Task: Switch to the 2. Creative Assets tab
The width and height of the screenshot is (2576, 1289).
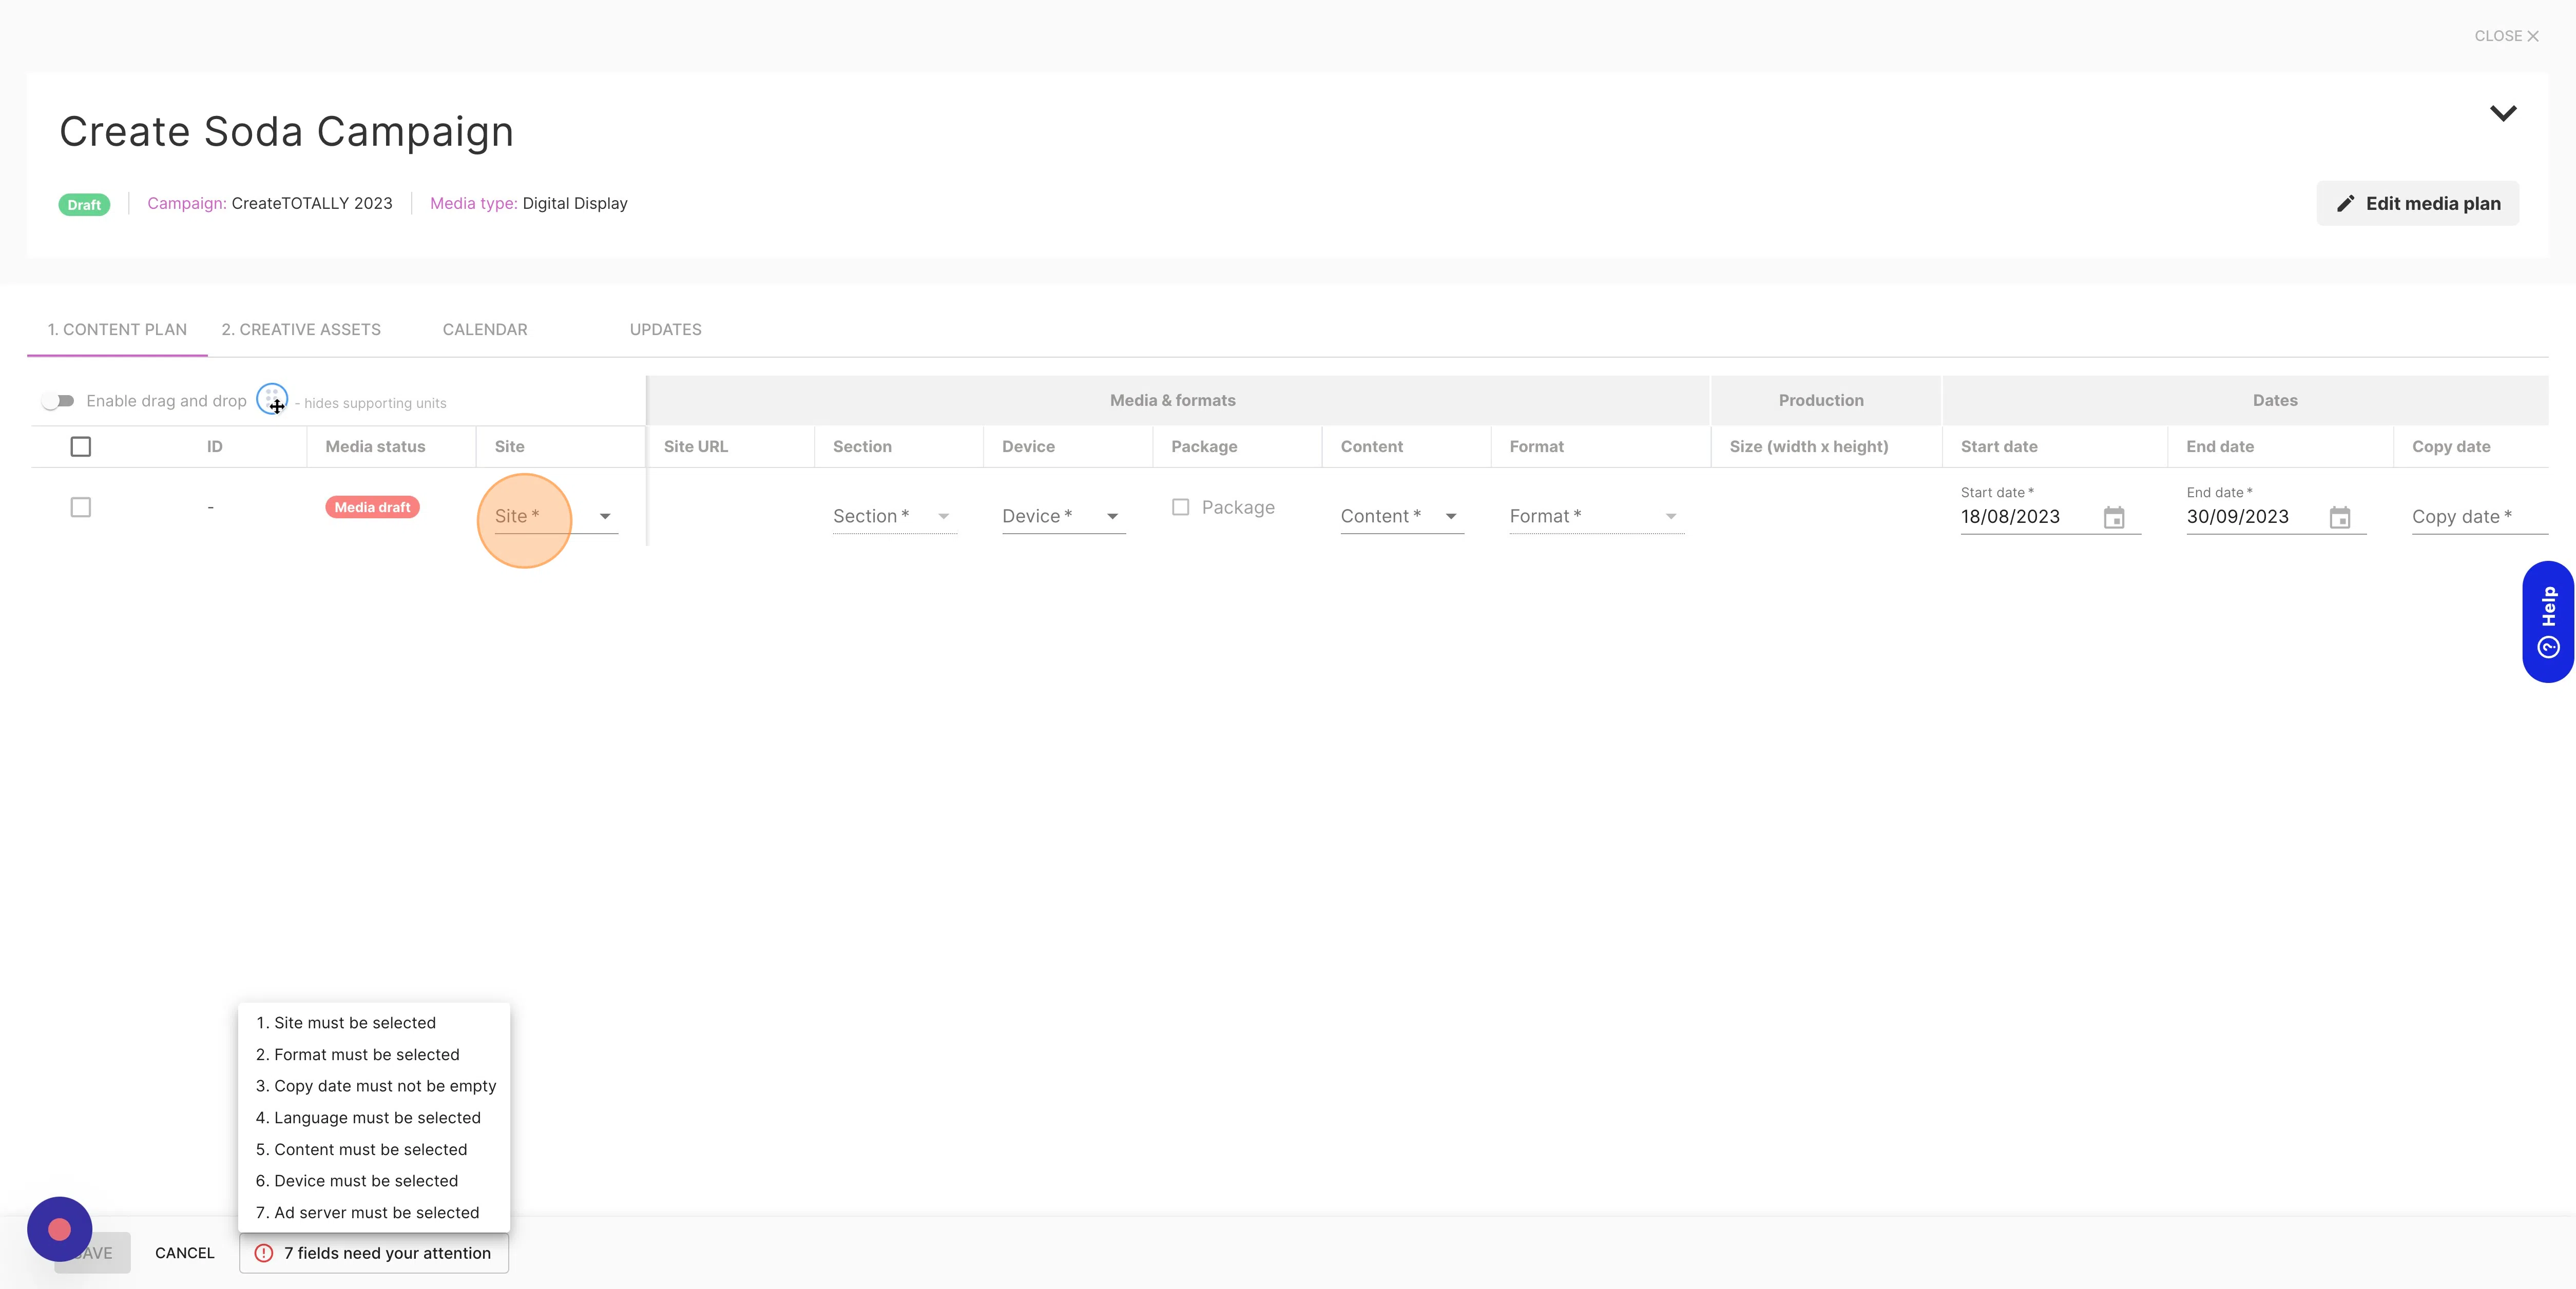Action: click(x=301, y=329)
